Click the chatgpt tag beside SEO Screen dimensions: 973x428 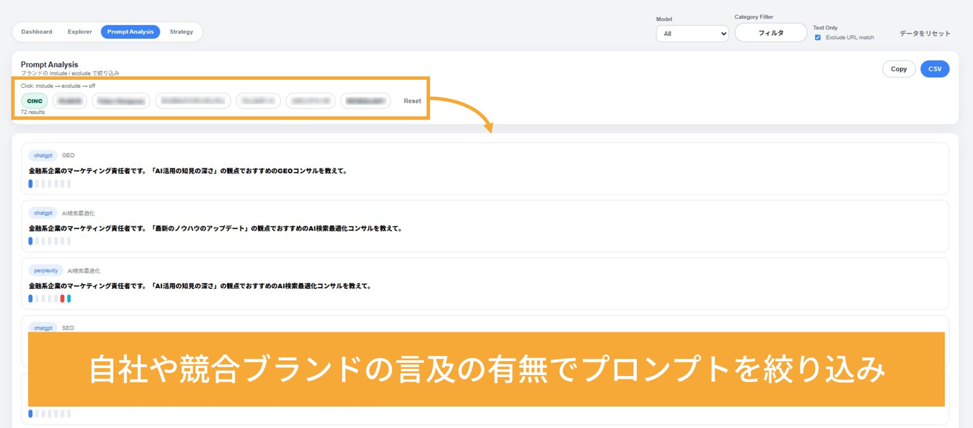coord(43,328)
